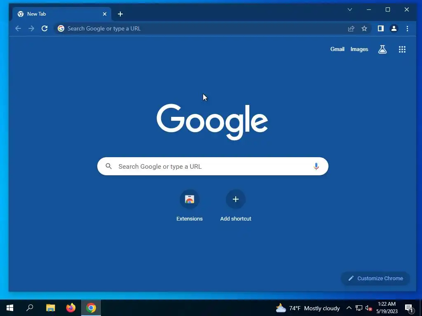The height and width of the screenshot is (316, 422).
Task: Open the Images link
Action: (x=359, y=49)
